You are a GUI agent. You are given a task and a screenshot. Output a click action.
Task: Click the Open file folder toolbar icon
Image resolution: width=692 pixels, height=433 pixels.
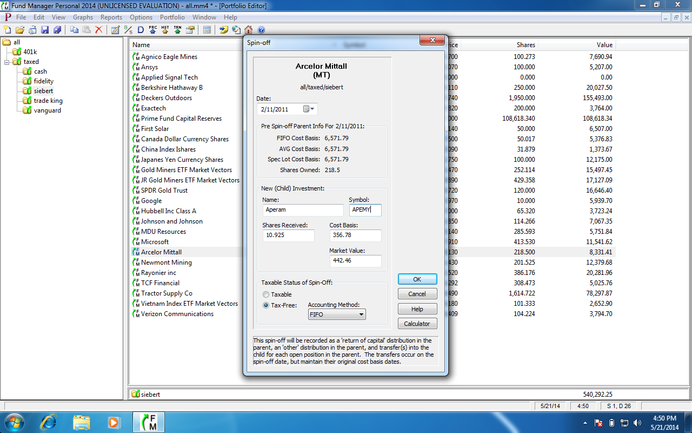[20, 30]
